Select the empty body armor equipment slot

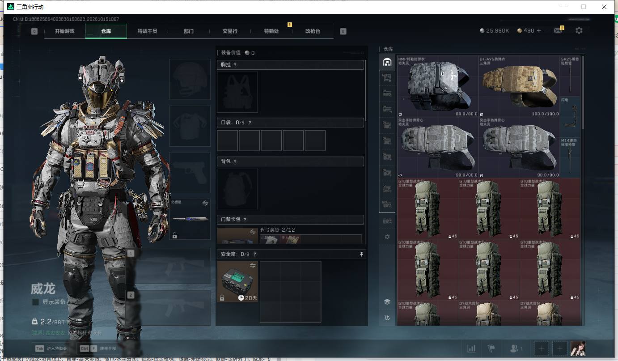tap(190, 126)
